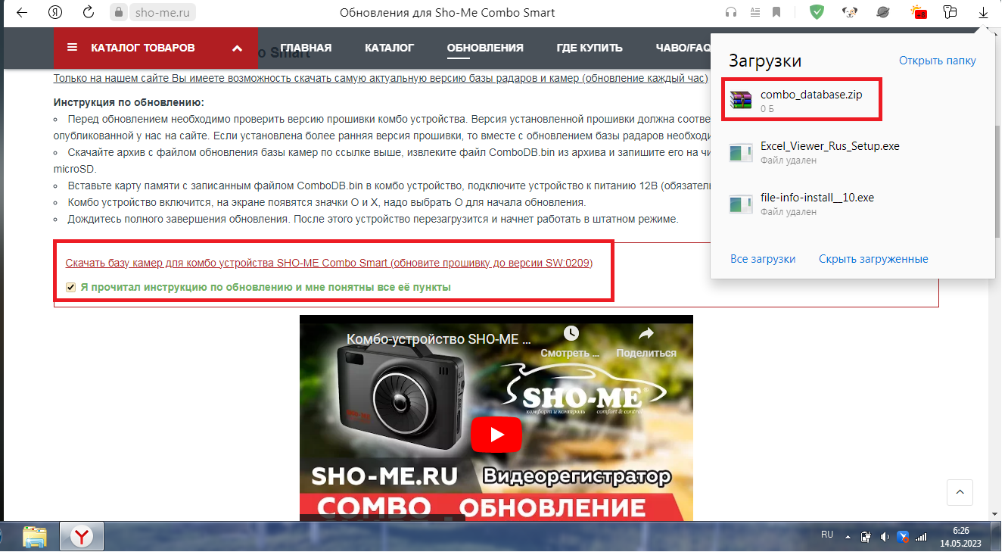Reload the page with the refresh icon
This screenshot has height=552, width=1008.
click(x=89, y=13)
